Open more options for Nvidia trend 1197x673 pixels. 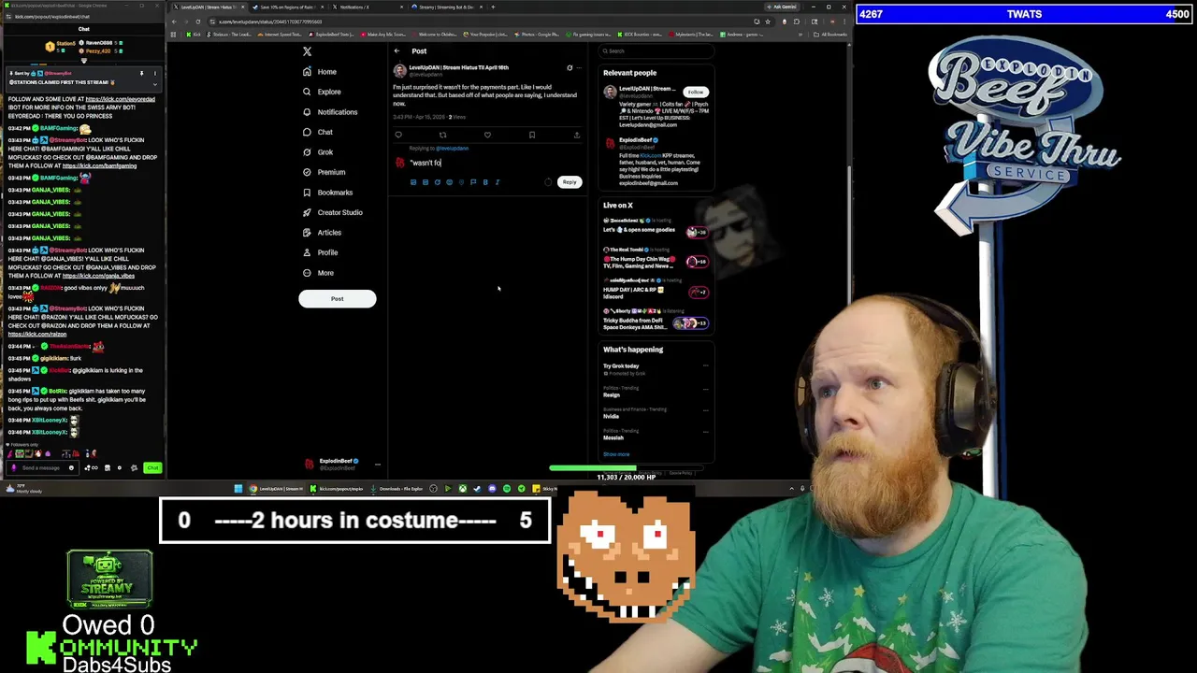pos(705,409)
